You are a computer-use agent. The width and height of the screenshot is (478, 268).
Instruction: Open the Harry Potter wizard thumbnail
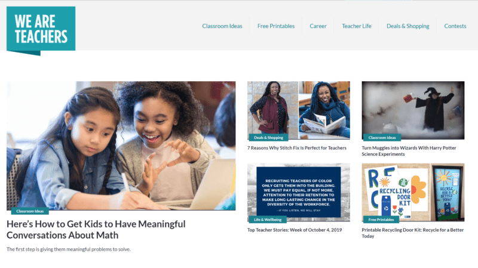pyautogui.click(x=413, y=110)
